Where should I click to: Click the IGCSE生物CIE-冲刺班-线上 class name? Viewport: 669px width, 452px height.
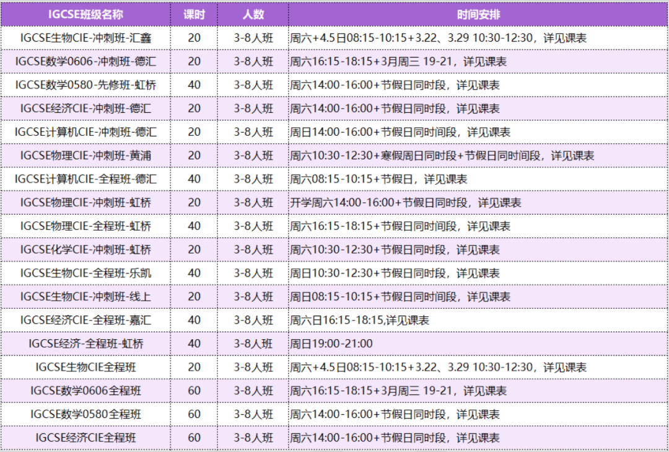coord(85,297)
